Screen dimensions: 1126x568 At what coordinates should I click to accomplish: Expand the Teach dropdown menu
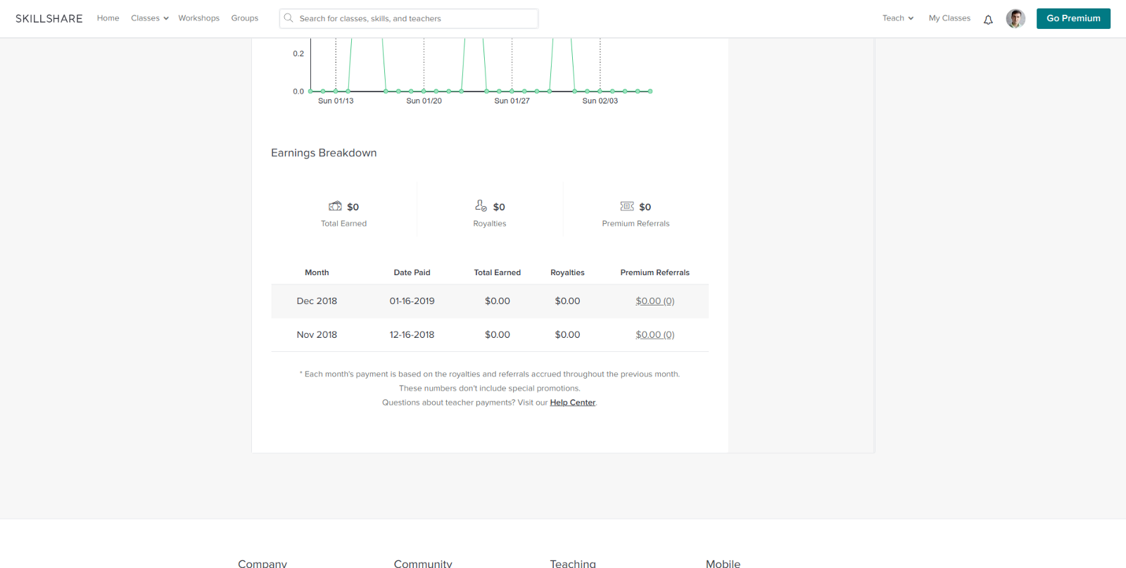tap(897, 18)
